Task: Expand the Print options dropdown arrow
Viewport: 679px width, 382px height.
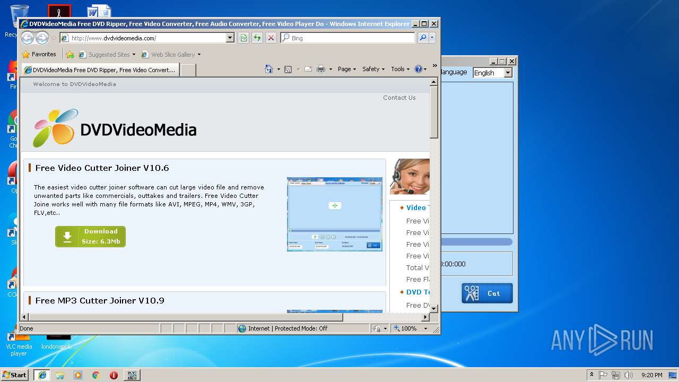Action: point(330,69)
